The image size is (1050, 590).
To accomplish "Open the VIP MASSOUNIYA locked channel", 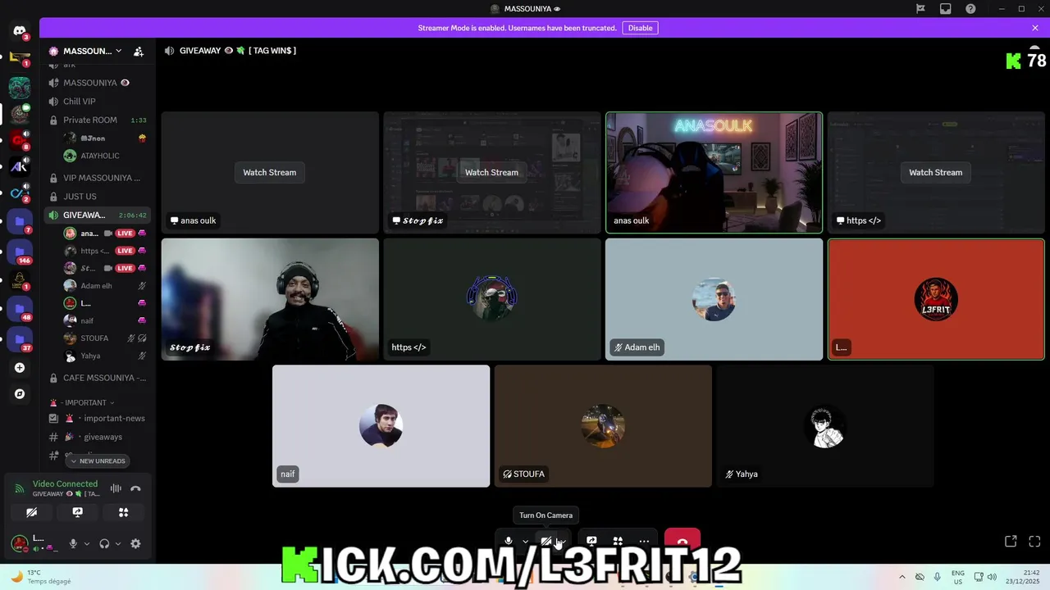I will point(97,178).
